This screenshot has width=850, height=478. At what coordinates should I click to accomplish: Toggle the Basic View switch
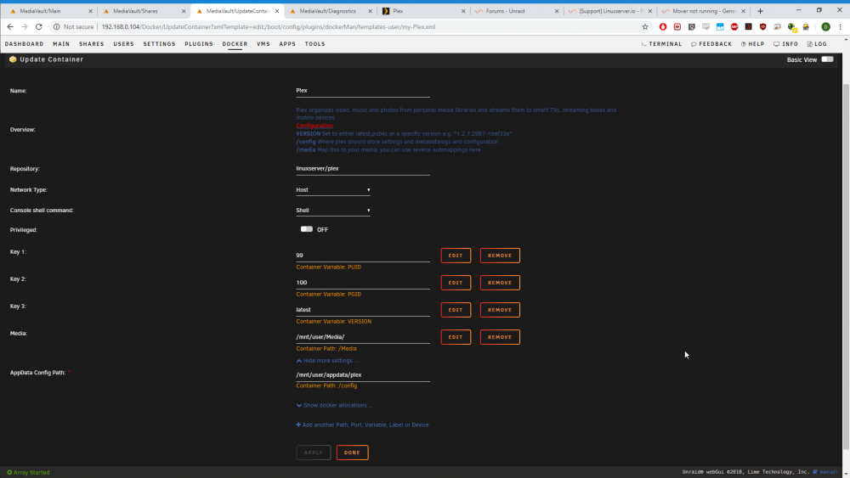[x=827, y=59]
